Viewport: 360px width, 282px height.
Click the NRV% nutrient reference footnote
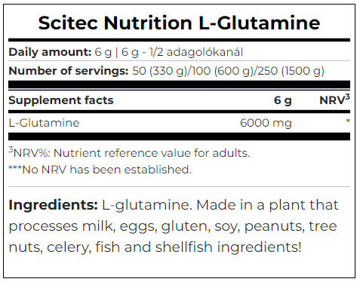pyautogui.click(x=129, y=152)
